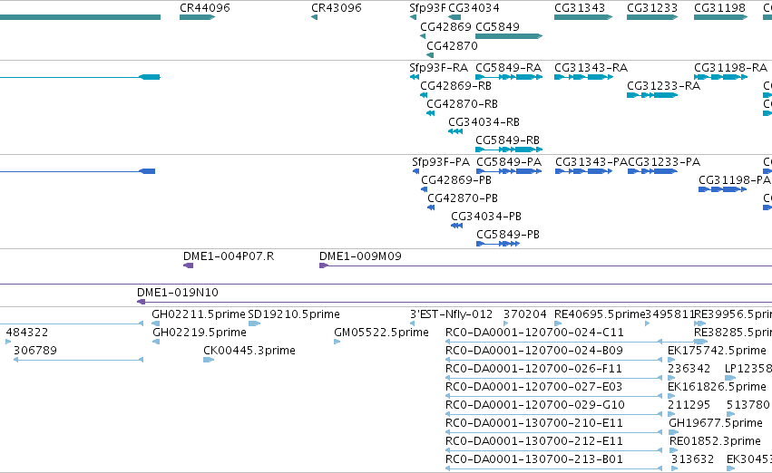Select the 3495811 EST label
This screenshot has height=473, width=772.
669,314
